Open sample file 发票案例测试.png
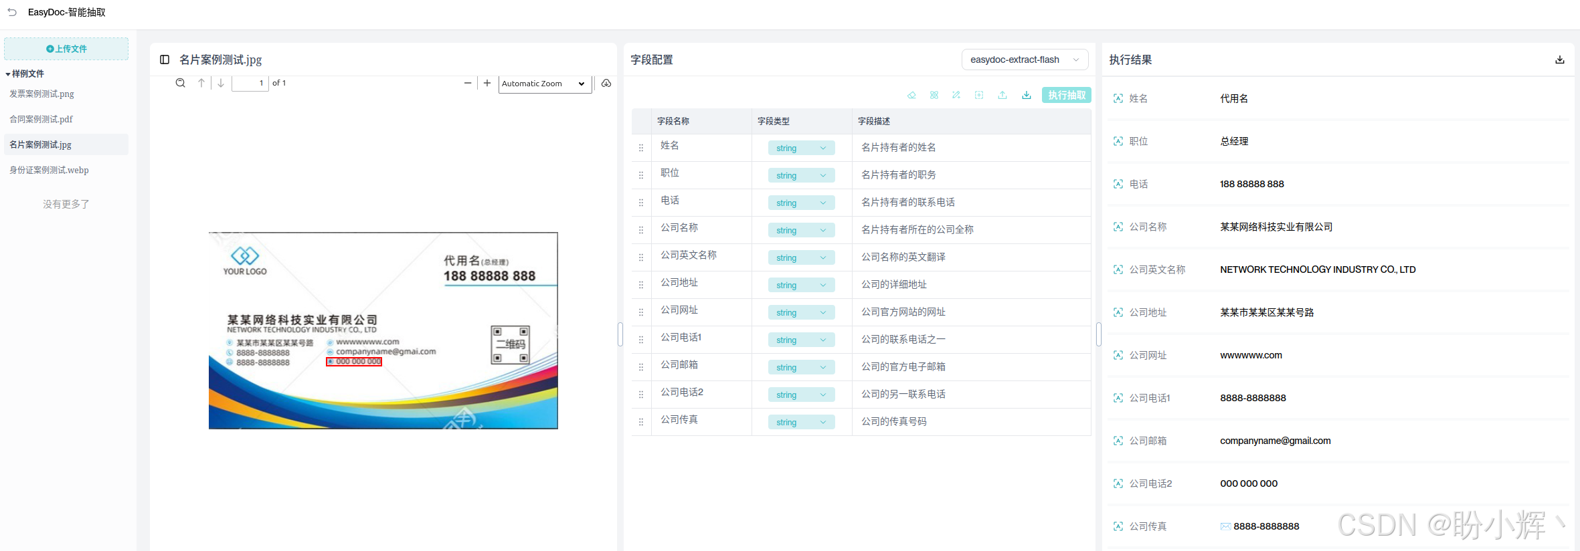The height and width of the screenshot is (551, 1580). point(41,94)
